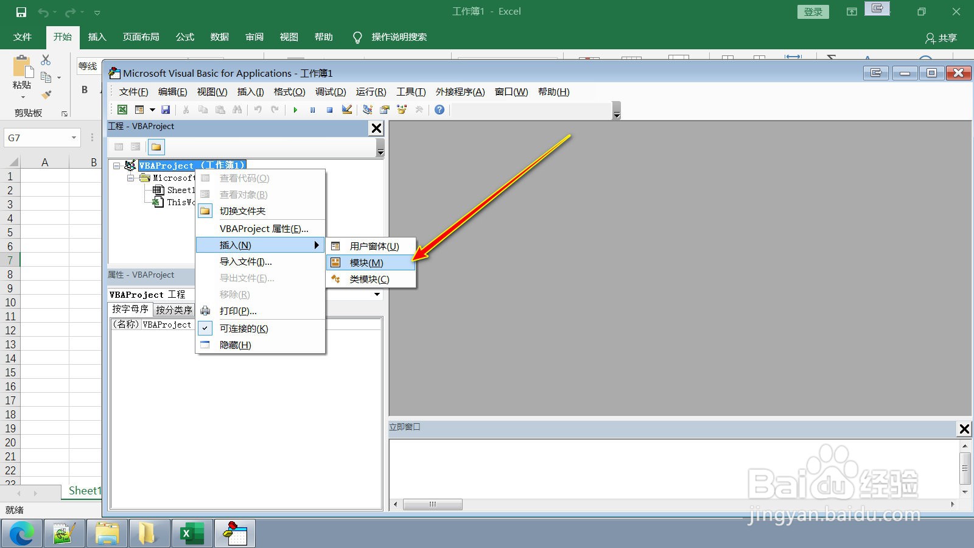The width and height of the screenshot is (974, 548).
Task: Toggle folders icon in project pane
Action: coord(156,147)
